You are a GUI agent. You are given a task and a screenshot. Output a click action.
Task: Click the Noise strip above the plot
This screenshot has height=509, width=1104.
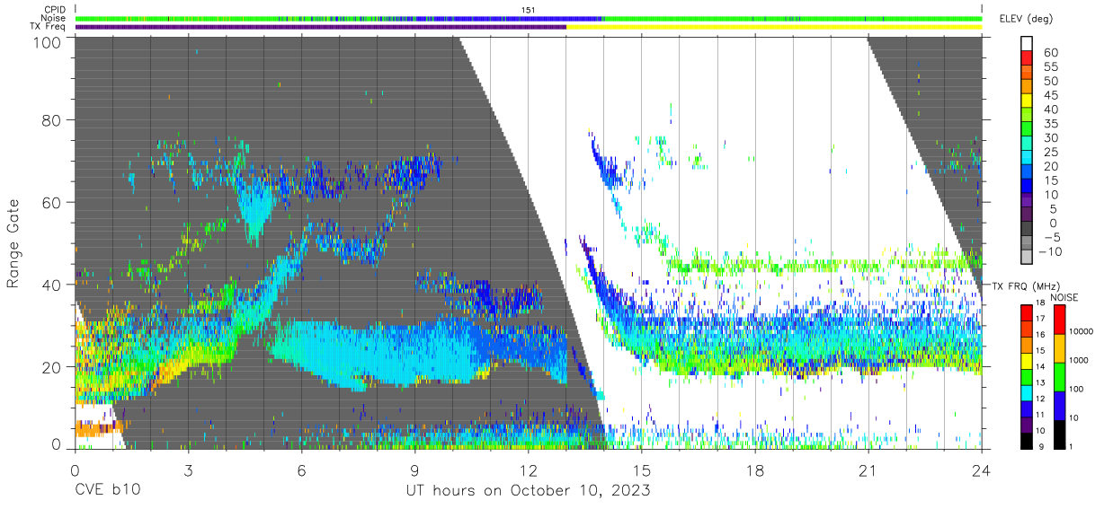pyautogui.click(x=529, y=18)
